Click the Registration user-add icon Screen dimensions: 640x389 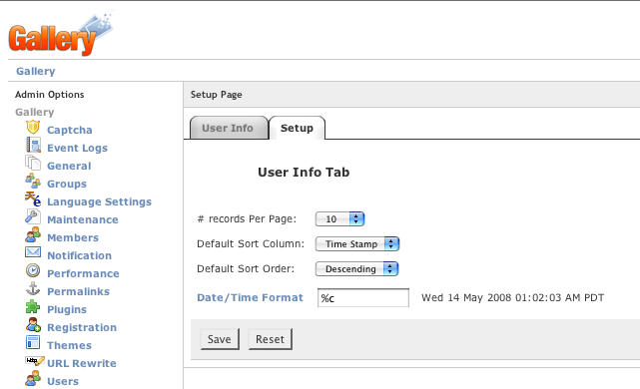click(33, 324)
